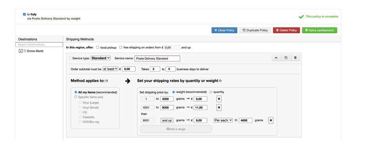Remove the 8001 and up range
This screenshot has height=145, width=389.
click(271, 121)
